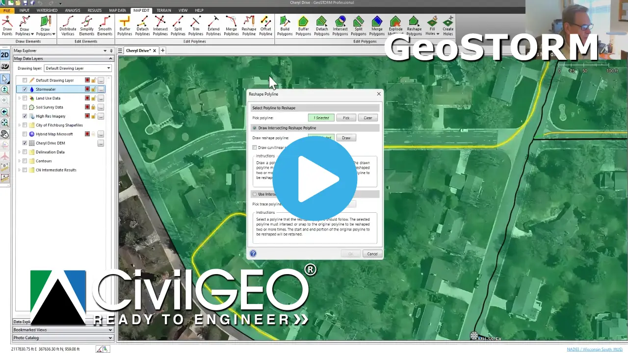Select the Smooth Elements tool
Image resolution: width=628 pixels, height=353 pixels.
pos(105,25)
